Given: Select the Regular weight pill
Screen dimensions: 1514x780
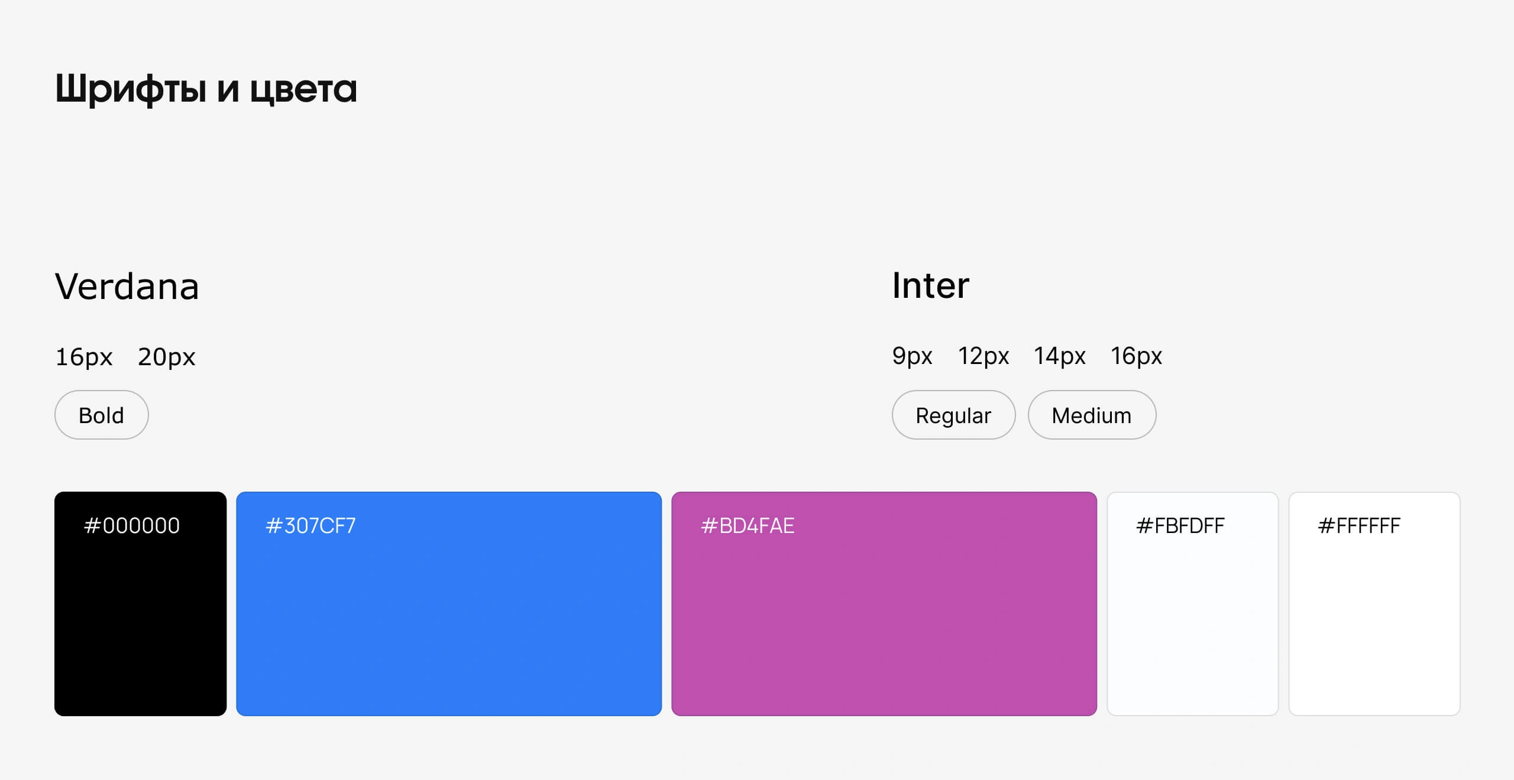Looking at the screenshot, I should [953, 415].
